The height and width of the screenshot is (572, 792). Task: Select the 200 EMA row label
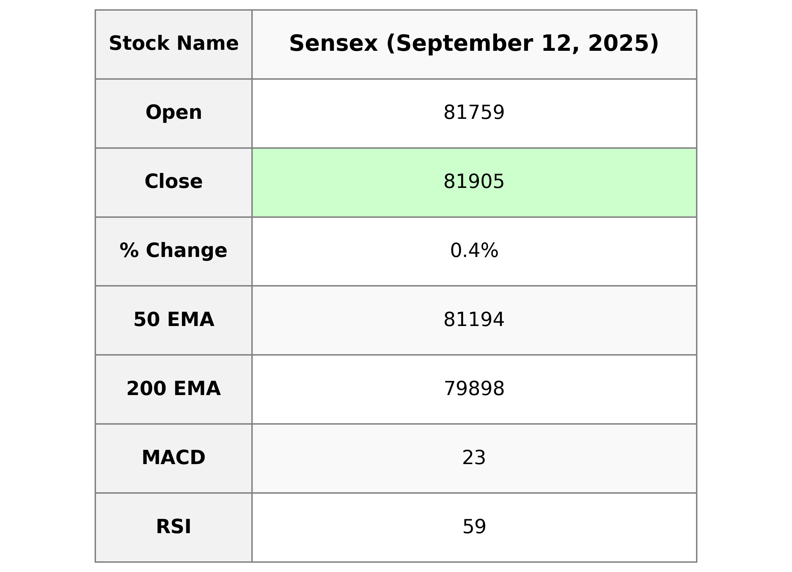tap(174, 389)
